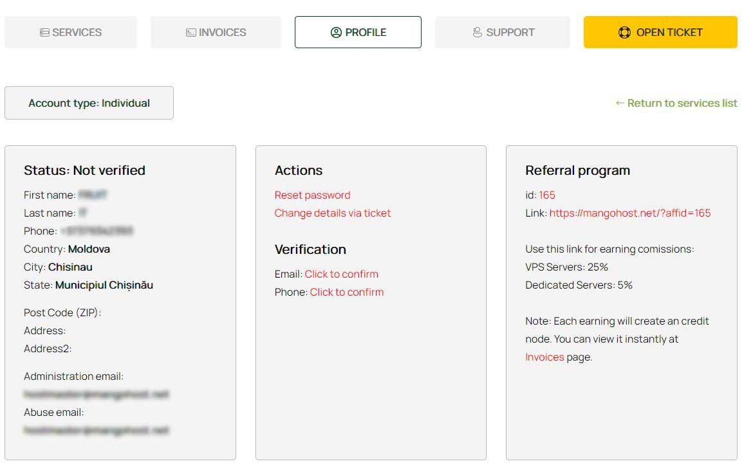Click the Reset password link
The height and width of the screenshot is (466, 744).
[312, 195]
